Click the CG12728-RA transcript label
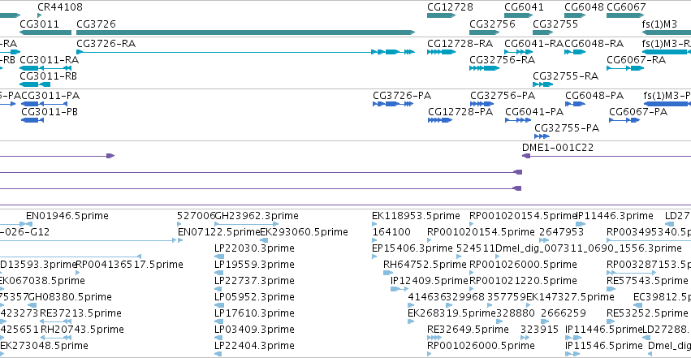This screenshot has height=358, width=691. (460, 44)
